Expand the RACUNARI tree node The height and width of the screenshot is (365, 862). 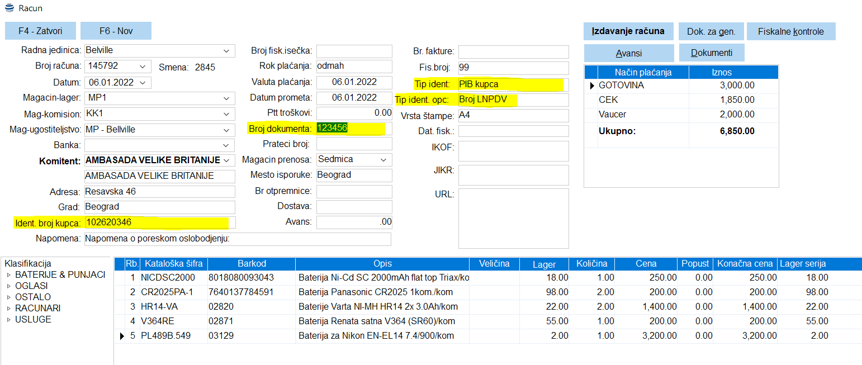(x=8, y=309)
